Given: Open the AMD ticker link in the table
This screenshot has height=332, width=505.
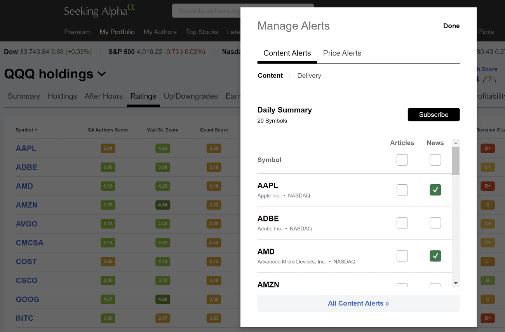Looking at the screenshot, I should (x=24, y=186).
